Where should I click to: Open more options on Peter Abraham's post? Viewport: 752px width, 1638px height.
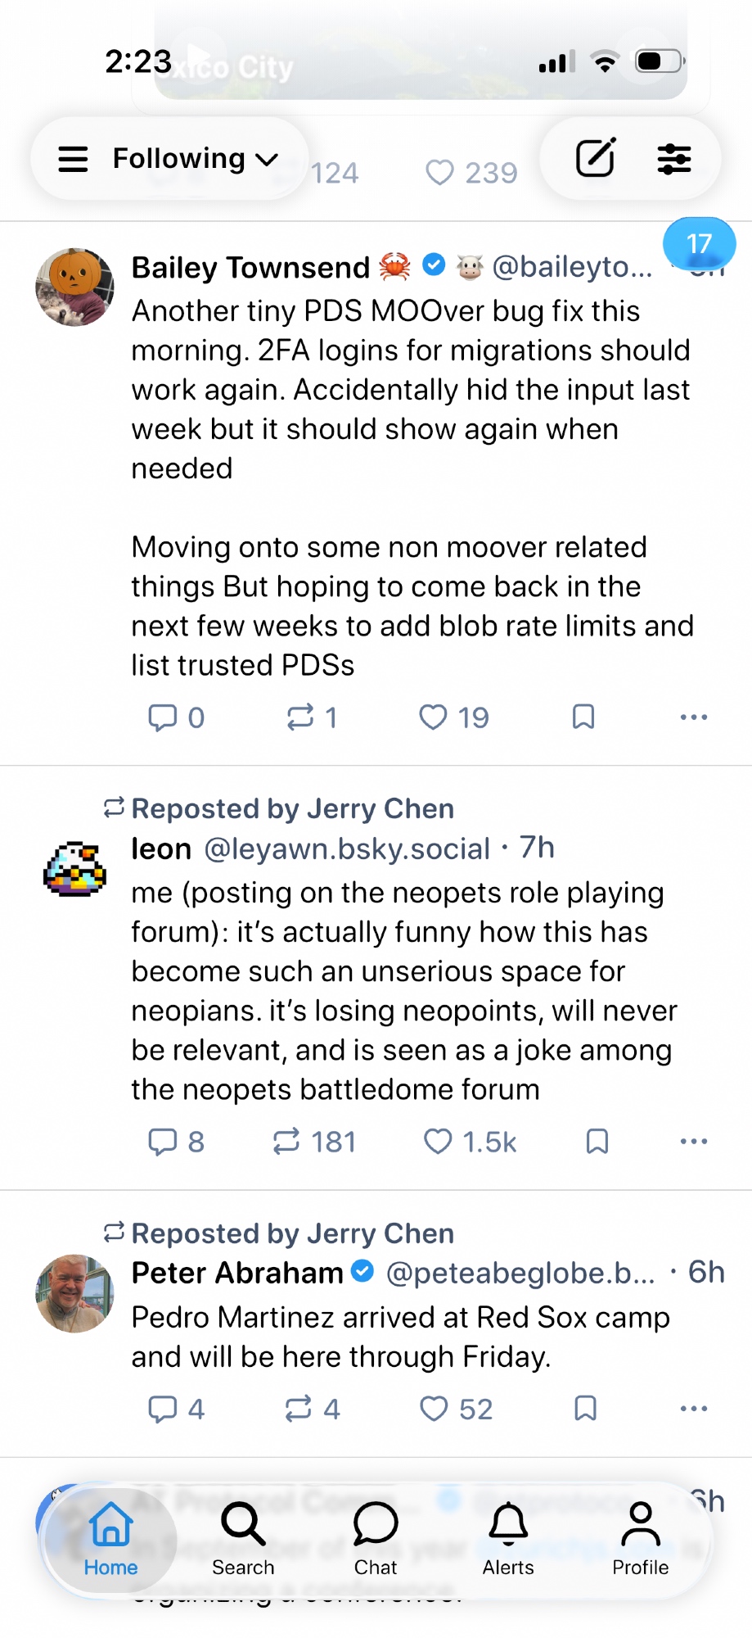click(694, 1409)
